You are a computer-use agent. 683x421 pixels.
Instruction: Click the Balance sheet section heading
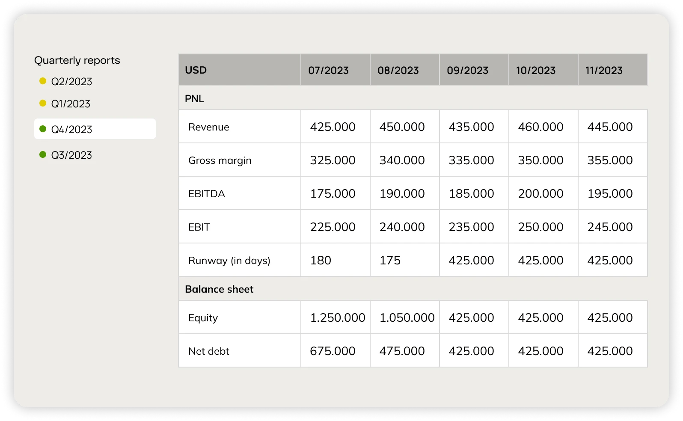[219, 289]
